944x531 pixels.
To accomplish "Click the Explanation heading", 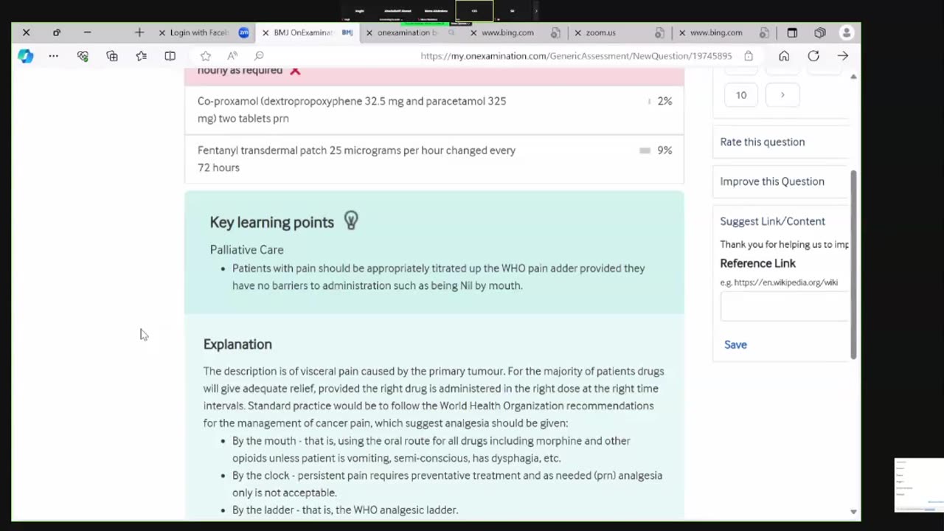I will 237,344.
